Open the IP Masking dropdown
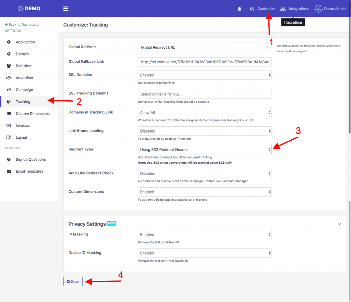This screenshot has height=302, width=351. 205,235
